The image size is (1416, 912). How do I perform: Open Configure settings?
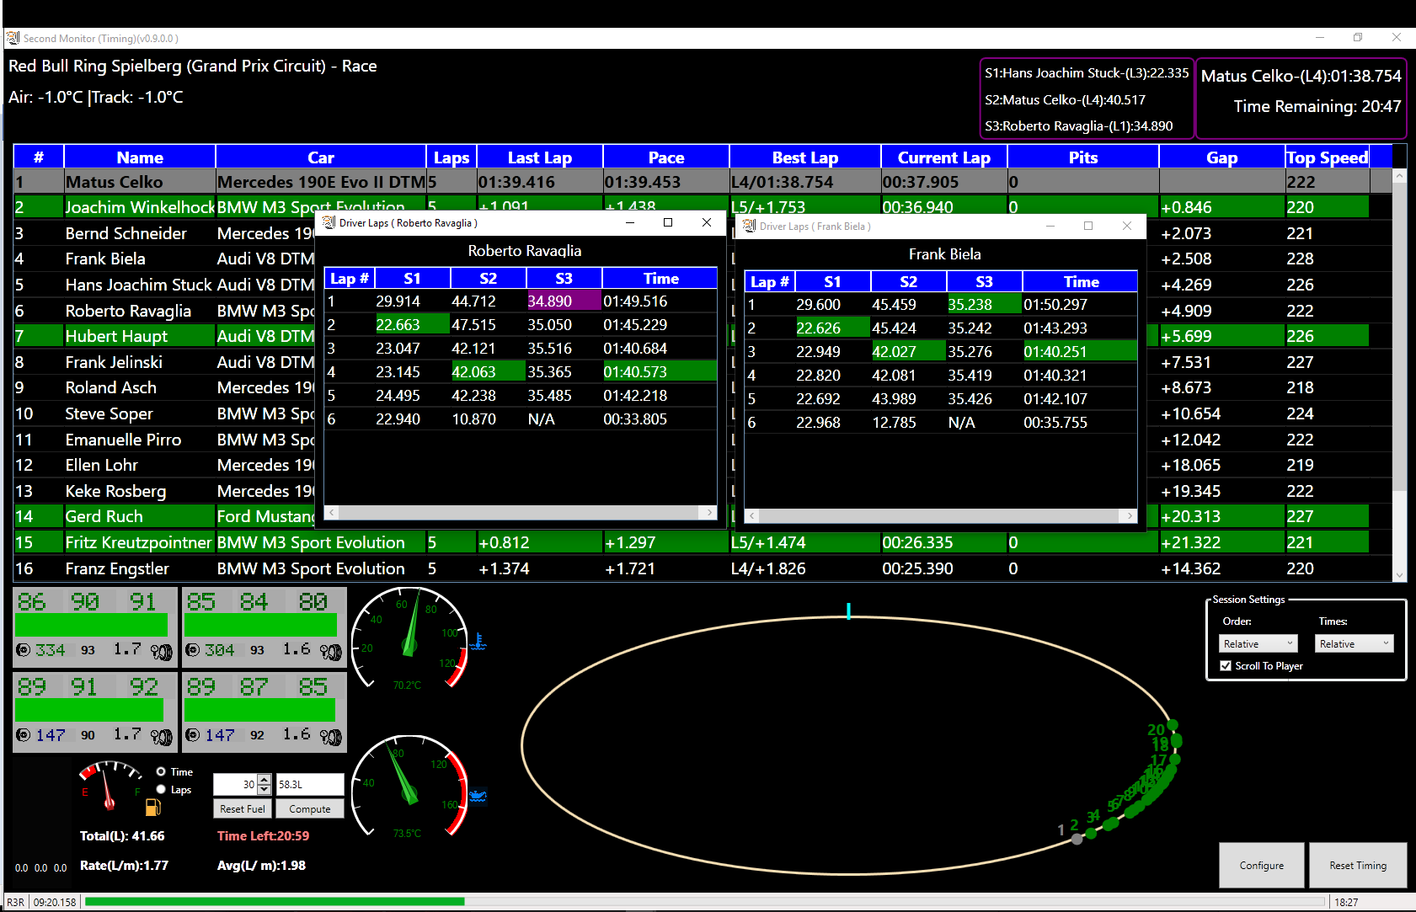[x=1262, y=865]
